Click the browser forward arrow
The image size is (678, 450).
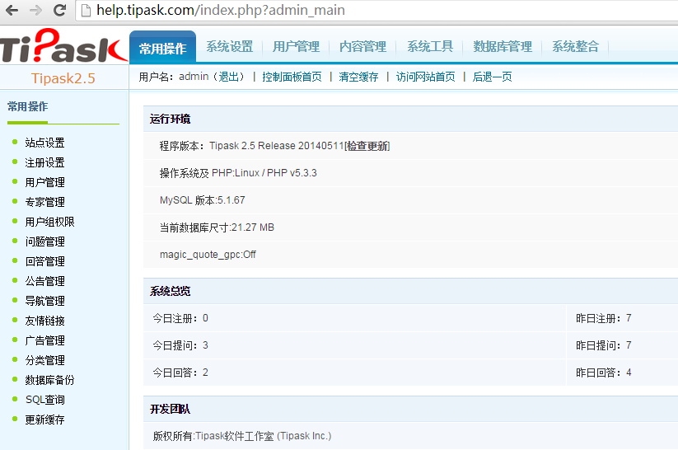(x=35, y=10)
